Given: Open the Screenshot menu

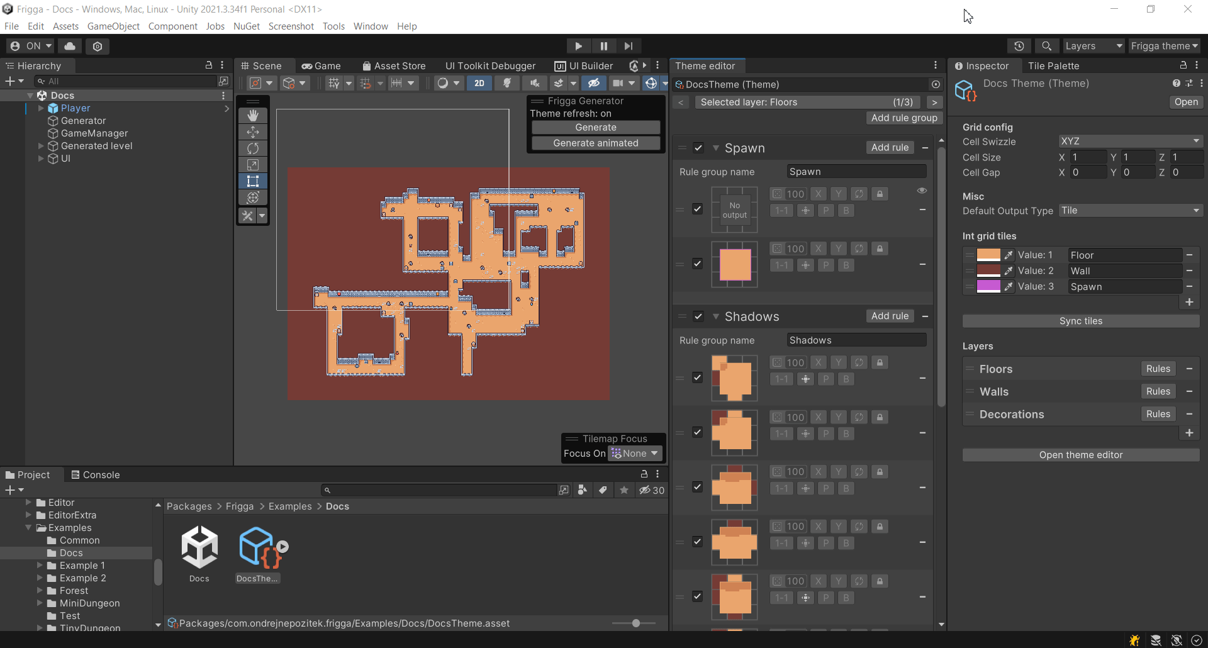Looking at the screenshot, I should click(291, 26).
